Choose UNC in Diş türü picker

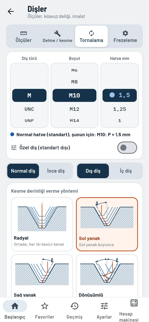(29, 109)
